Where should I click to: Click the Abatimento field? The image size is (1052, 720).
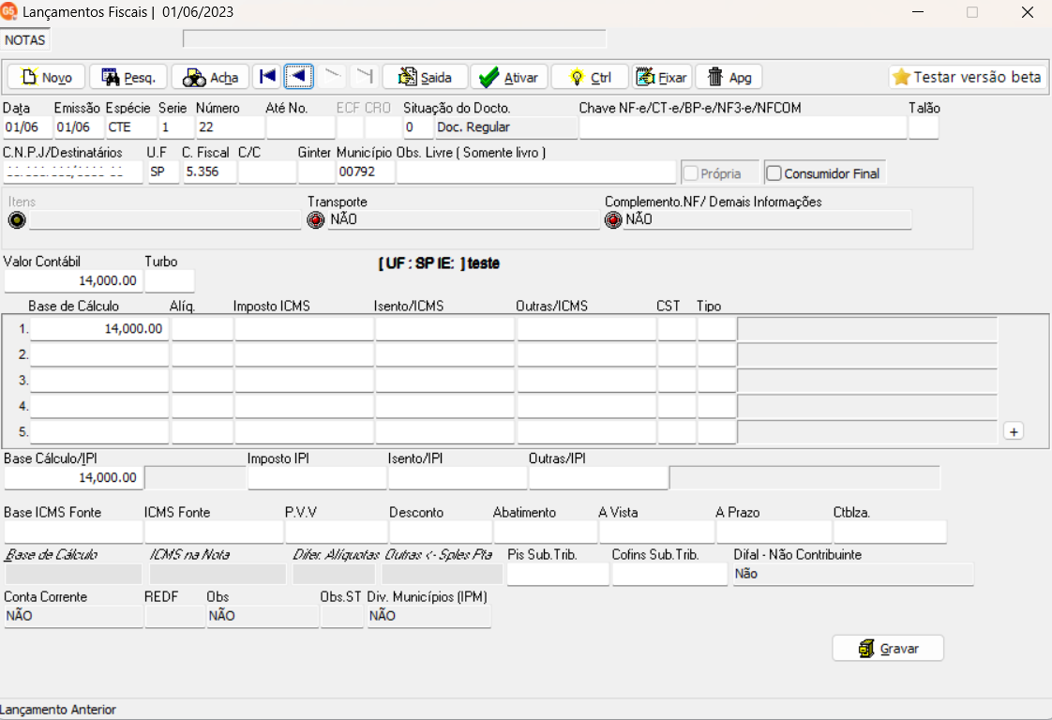pyautogui.click(x=546, y=532)
